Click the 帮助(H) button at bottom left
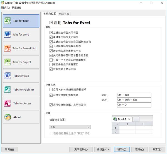 pyautogui.click(x=9, y=150)
